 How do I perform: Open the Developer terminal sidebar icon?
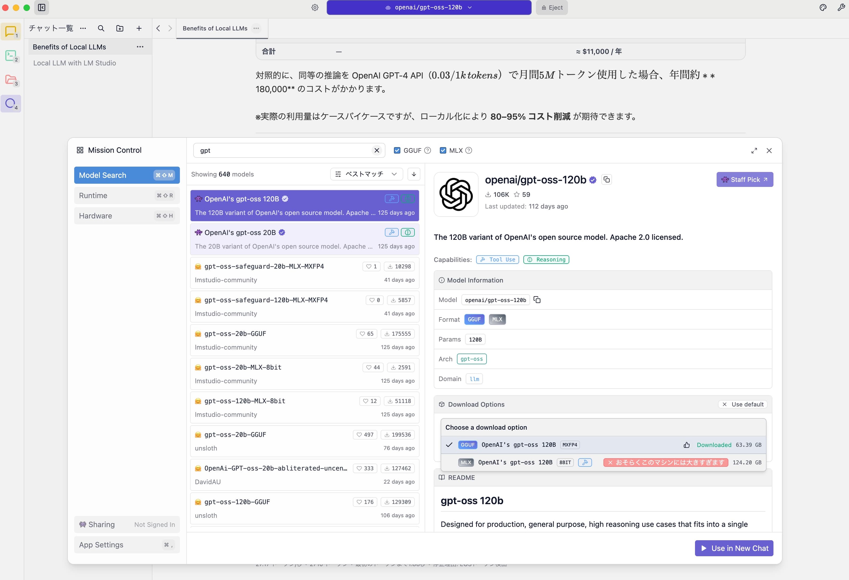pos(11,56)
